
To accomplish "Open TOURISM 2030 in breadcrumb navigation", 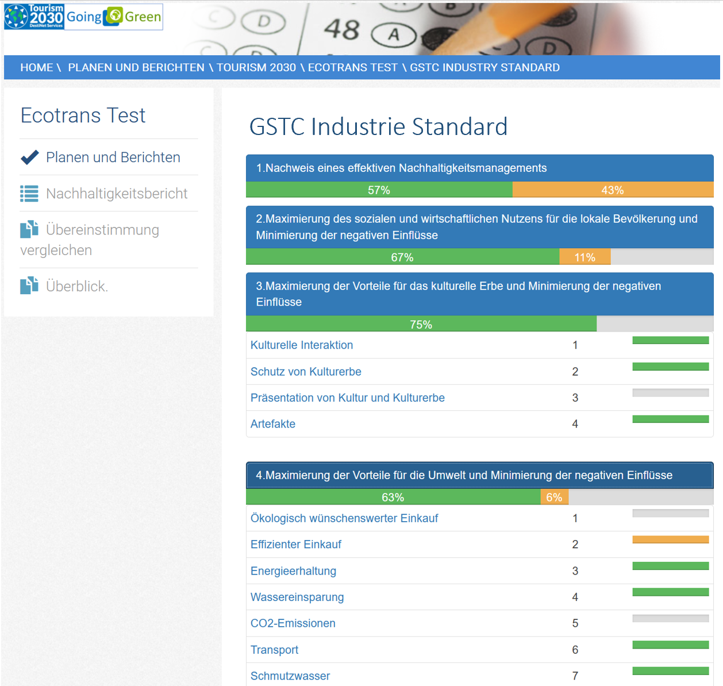I will click(256, 68).
